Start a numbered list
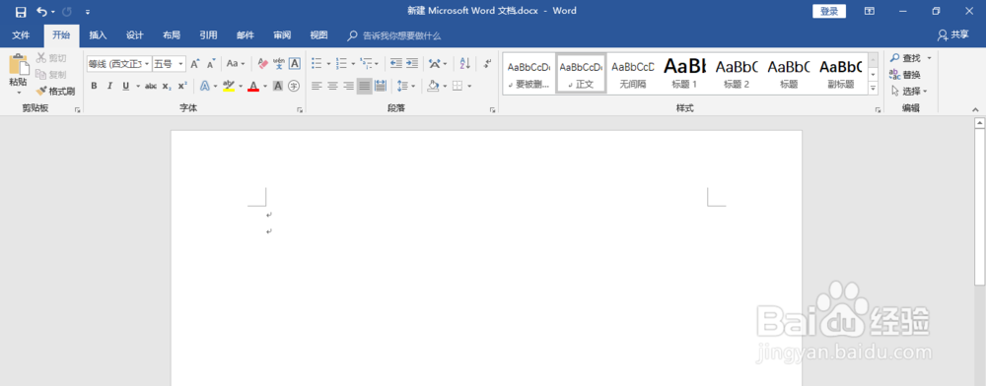The width and height of the screenshot is (986, 386). point(341,63)
